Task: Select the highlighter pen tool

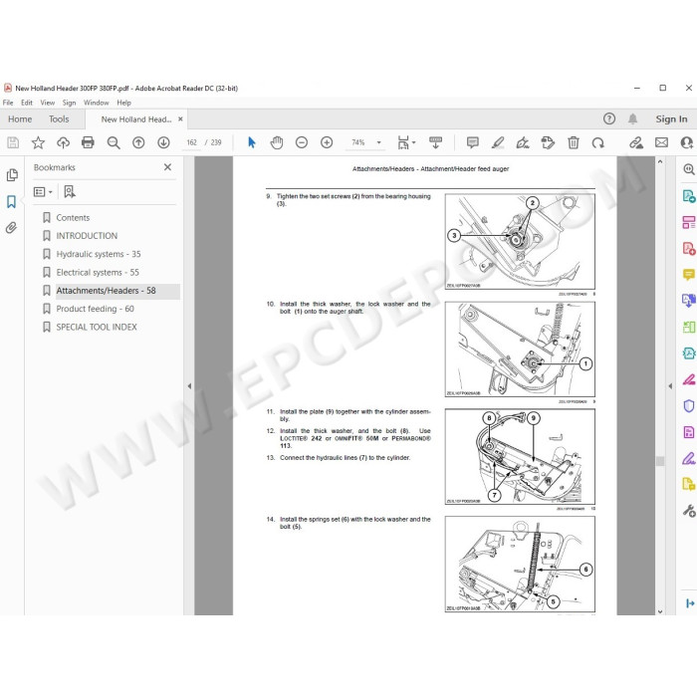Action: (x=498, y=142)
